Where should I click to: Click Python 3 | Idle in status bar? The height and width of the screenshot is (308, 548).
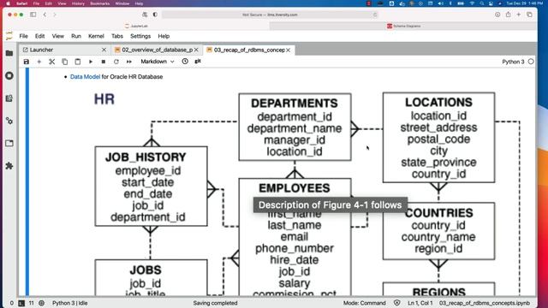pyautogui.click(x=70, y=303)
